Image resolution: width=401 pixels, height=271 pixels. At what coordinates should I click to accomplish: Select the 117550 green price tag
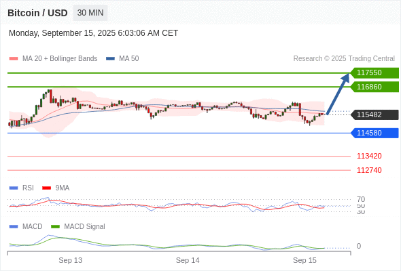tap(374, 72)
